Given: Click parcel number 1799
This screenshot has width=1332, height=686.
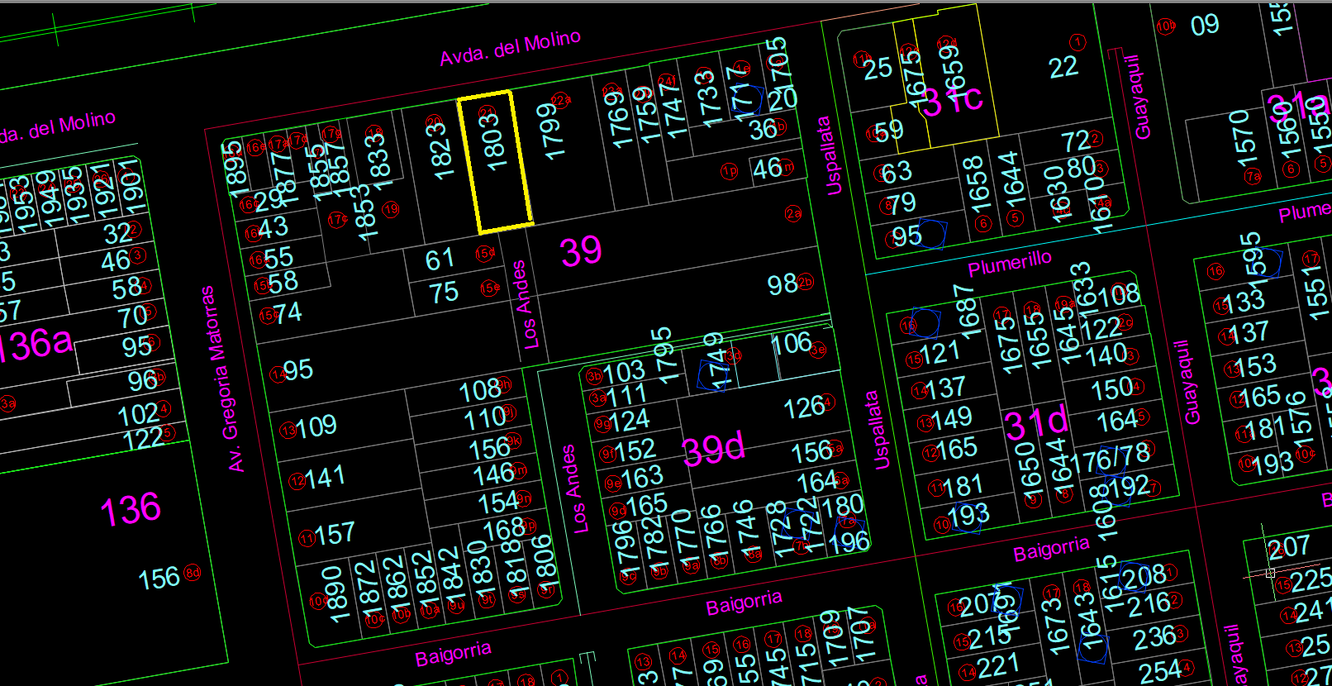Looking at the screenshot, I should click(551, 131).
